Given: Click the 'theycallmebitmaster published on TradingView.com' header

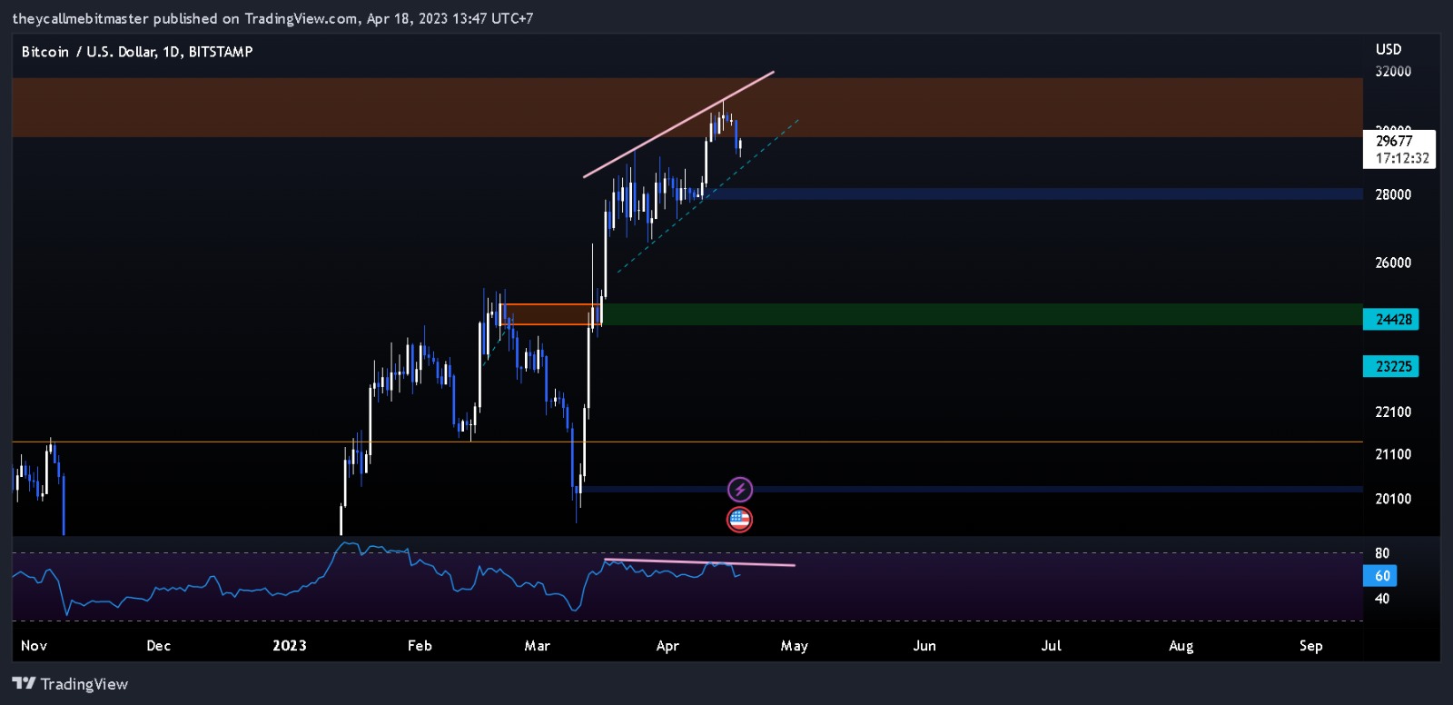Looking at the screenshot, I should tap(272, 18).
